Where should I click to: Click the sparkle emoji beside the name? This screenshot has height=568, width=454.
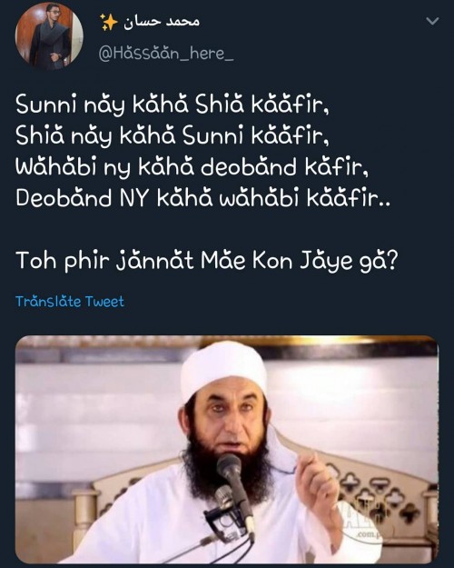[109, 23]
